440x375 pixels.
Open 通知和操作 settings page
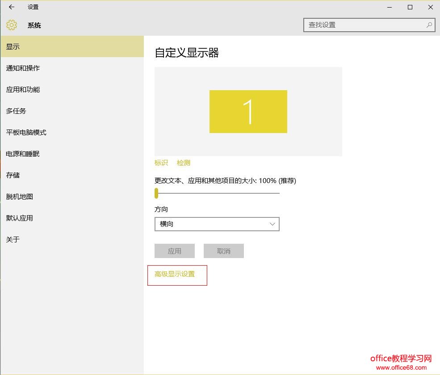point(23,68)
